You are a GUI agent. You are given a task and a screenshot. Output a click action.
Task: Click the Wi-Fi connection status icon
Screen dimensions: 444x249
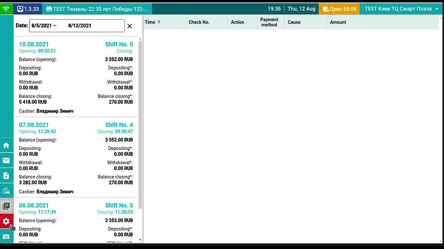tap(6, 8)
